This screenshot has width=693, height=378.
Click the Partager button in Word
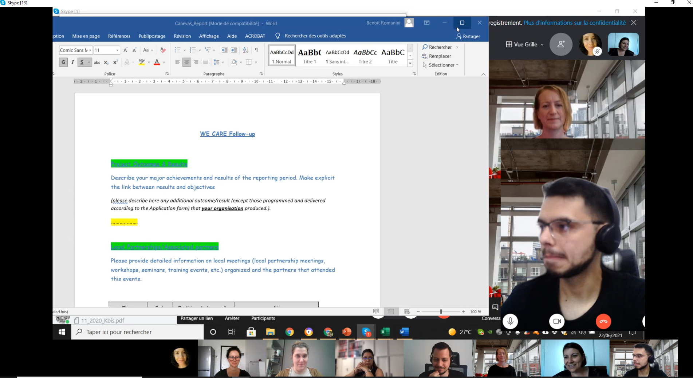[x=468, y=36]
